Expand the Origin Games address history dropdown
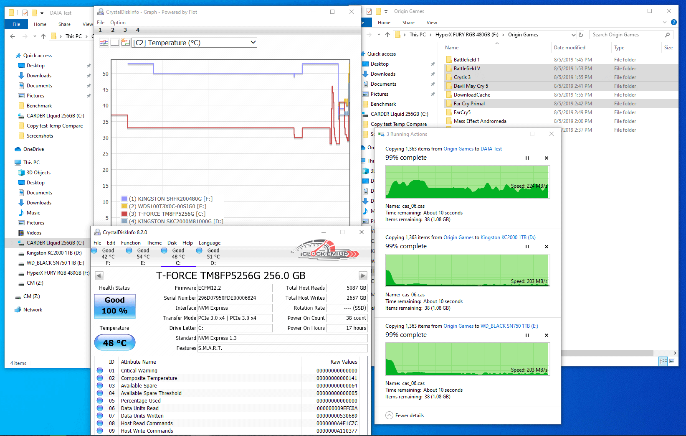 [x=573, y=35]
